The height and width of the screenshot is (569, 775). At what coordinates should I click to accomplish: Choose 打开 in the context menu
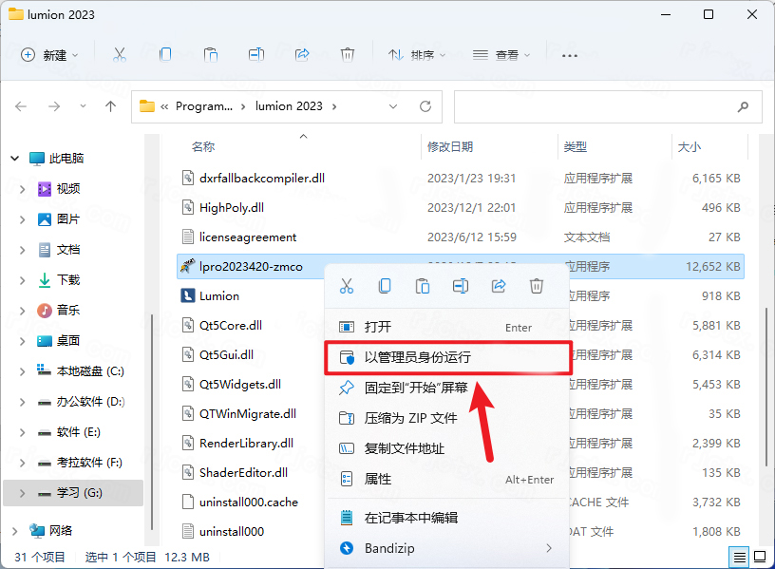pos(446,327)
